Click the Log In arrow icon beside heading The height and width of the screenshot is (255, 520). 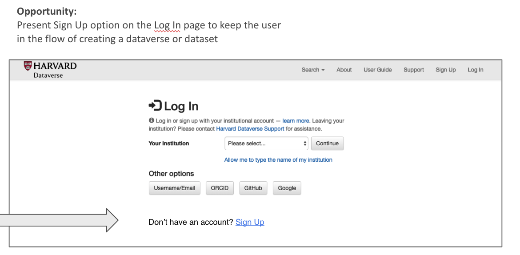tap(155, 106)
